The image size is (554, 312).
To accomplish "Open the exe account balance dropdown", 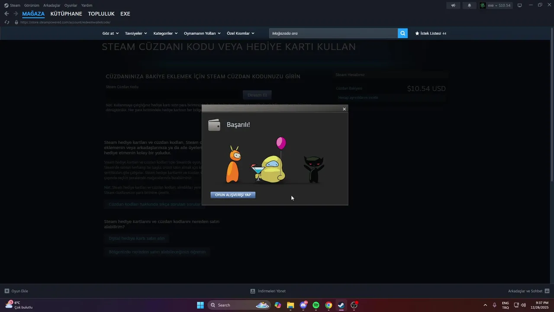I will pyautogui.click(x=499, y=5).
